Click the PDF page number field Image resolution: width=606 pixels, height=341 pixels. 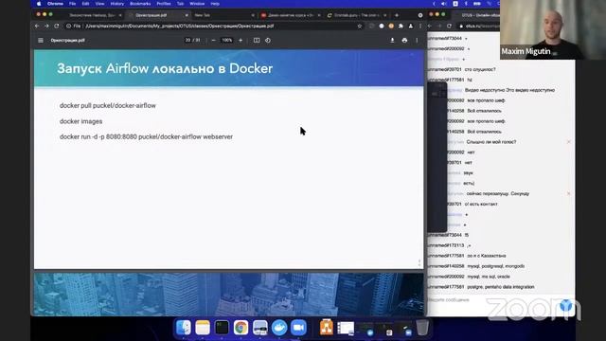pyautogui.click(x=187, y=40)
